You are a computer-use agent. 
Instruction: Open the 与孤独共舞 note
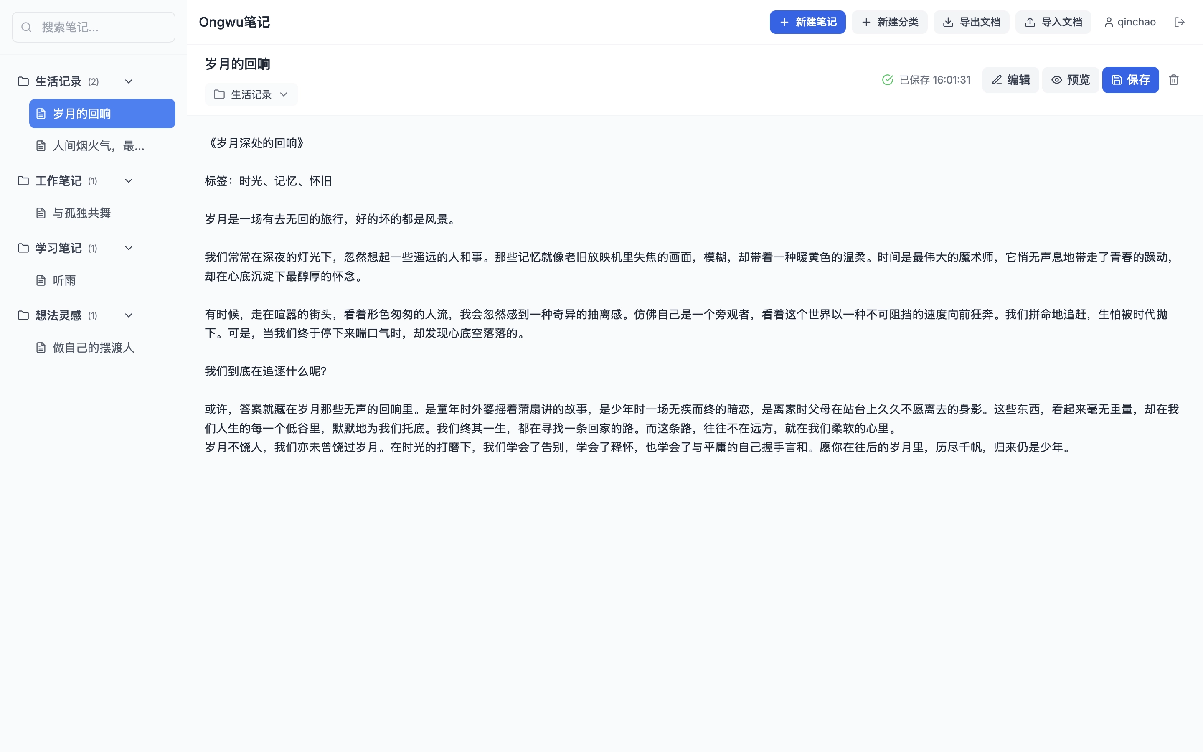(102, 213)
